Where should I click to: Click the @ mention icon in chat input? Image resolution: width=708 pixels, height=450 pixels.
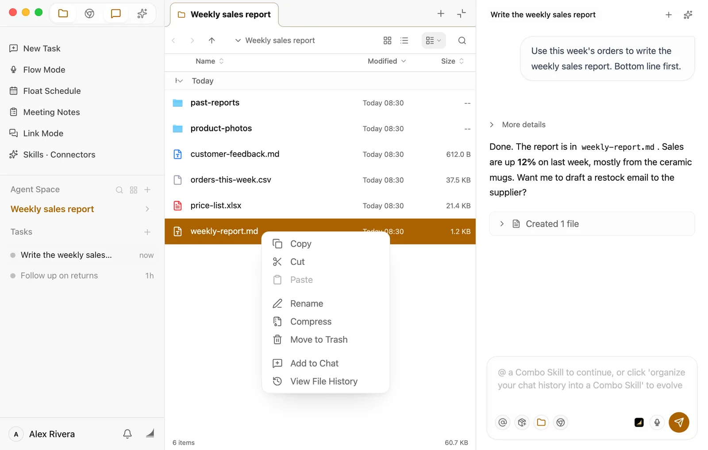pos(503,422)
